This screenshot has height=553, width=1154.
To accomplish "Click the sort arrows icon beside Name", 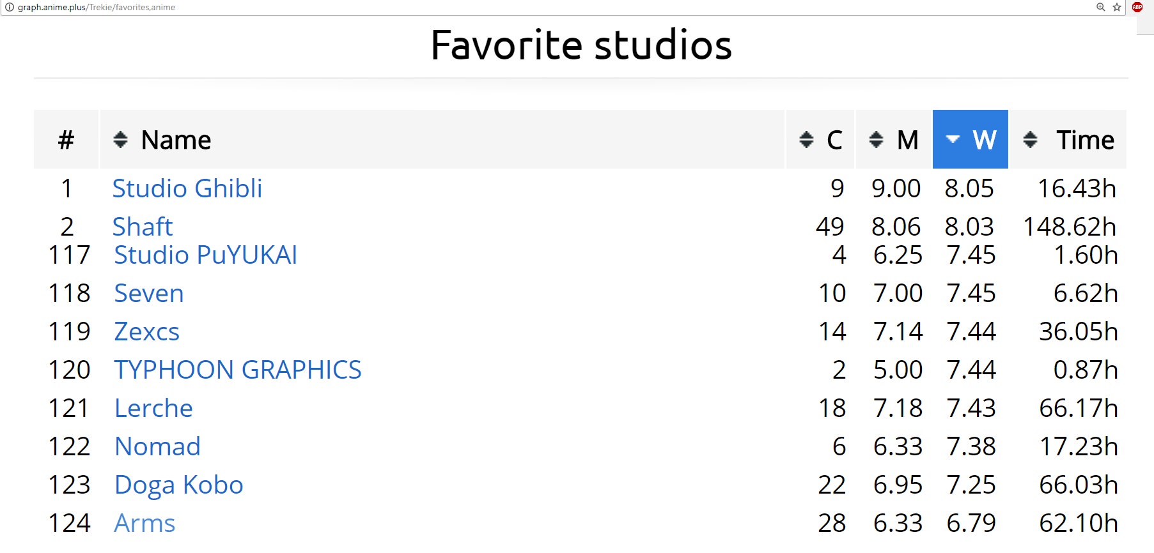I will pyautogui.click(x=120, y=139).
